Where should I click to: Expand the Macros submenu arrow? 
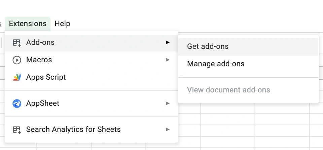[x=168, y=60]
